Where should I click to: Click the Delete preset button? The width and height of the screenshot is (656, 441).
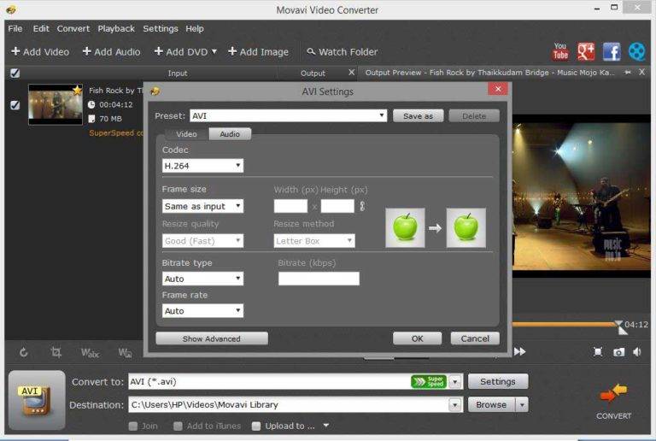click(x=474, y=116)
